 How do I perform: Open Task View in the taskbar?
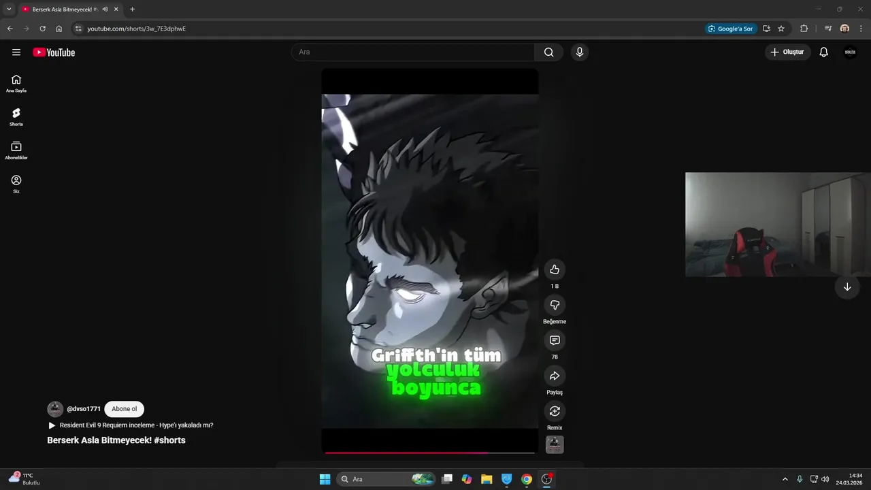447,479
